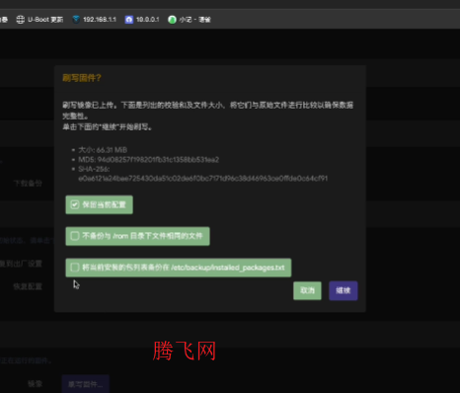Click the 刷写固件? dialog title
Viewport: 460px width, 393px height.
click(x=82, y=78)
